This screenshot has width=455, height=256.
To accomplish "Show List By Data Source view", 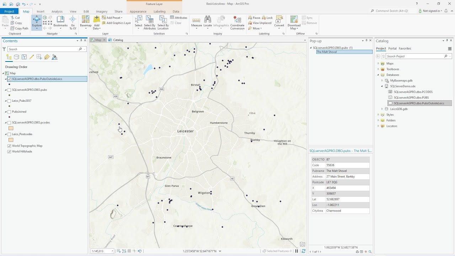I will pos(16,57).
